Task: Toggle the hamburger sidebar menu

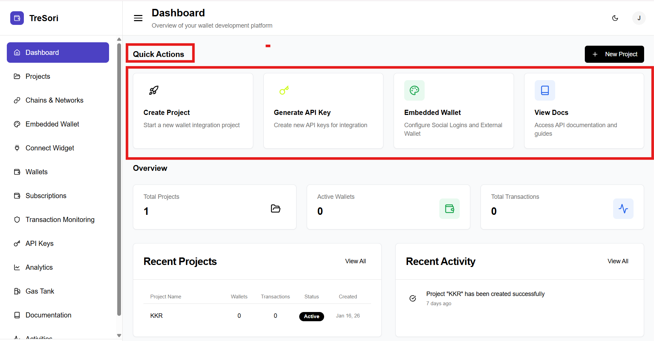Action: [x=138, y=18]
